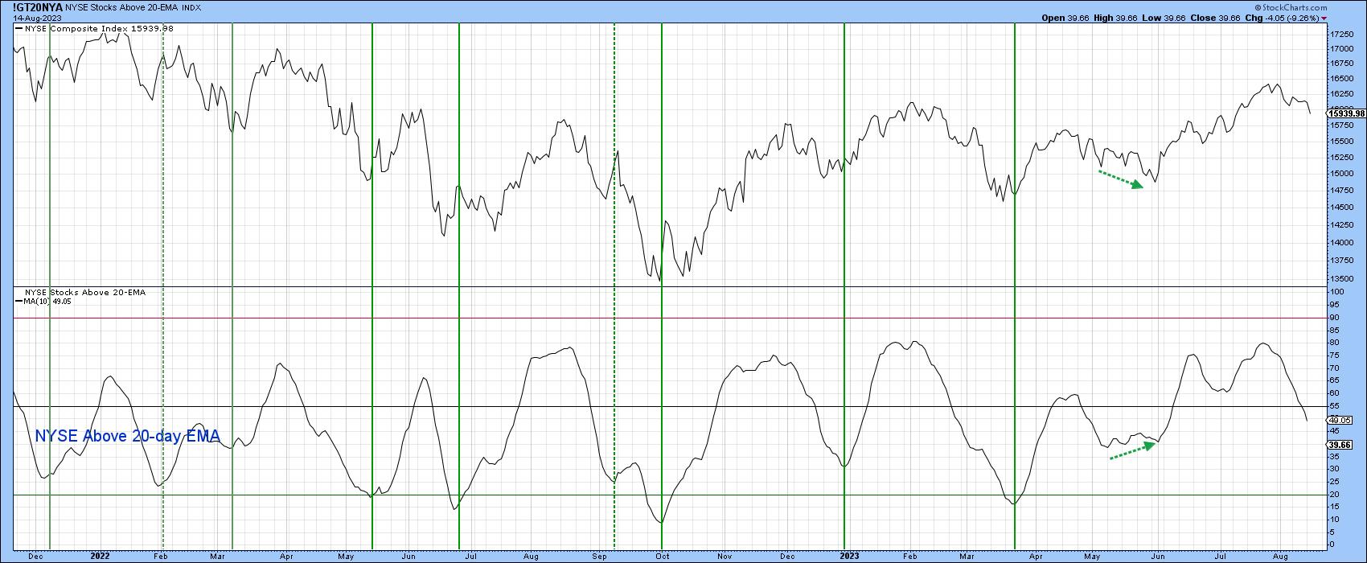Open the StockCharts.com watermark link
The height and width of the screenshot is (563, 1367).
(x=1331, y=6)
